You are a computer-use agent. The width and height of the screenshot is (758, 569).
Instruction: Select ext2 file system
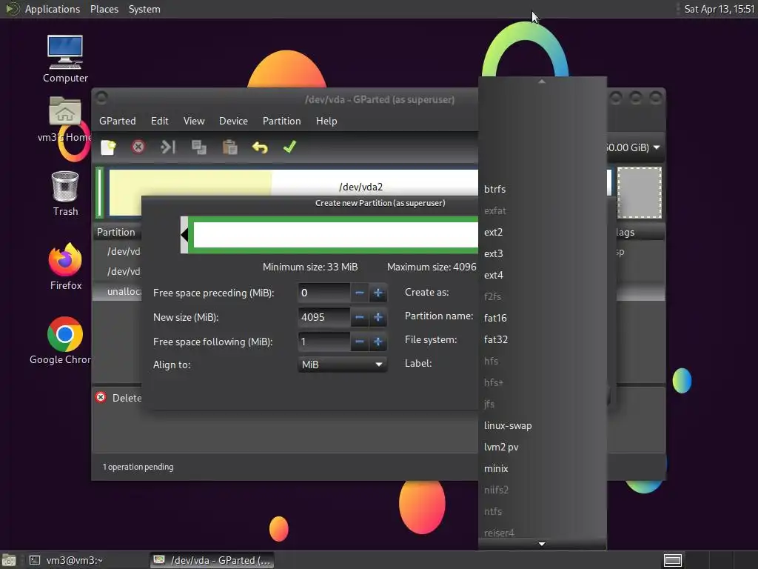[x=542, y=232]
